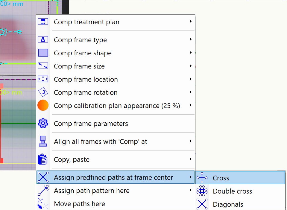Select the Cross predefined path option

[221, 178]
